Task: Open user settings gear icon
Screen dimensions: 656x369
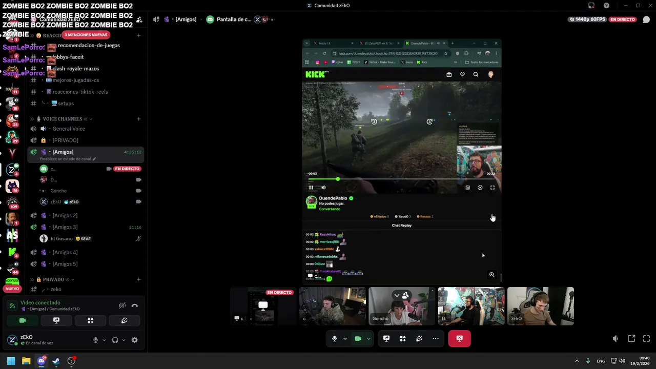Action: coord(134,340)
